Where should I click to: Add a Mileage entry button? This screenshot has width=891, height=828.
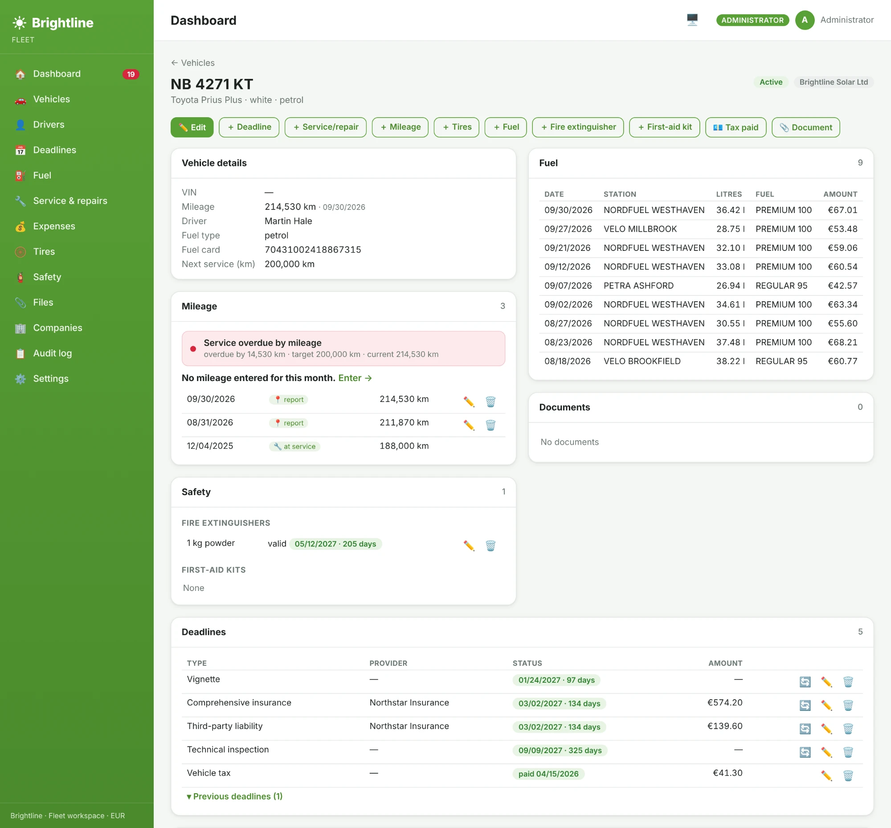[x=400, y=127]
